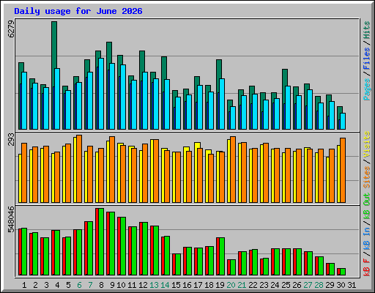This screenshot has width=375, height=293.
Task: Select the "Visits" legend label
Action: pos(367,144)
